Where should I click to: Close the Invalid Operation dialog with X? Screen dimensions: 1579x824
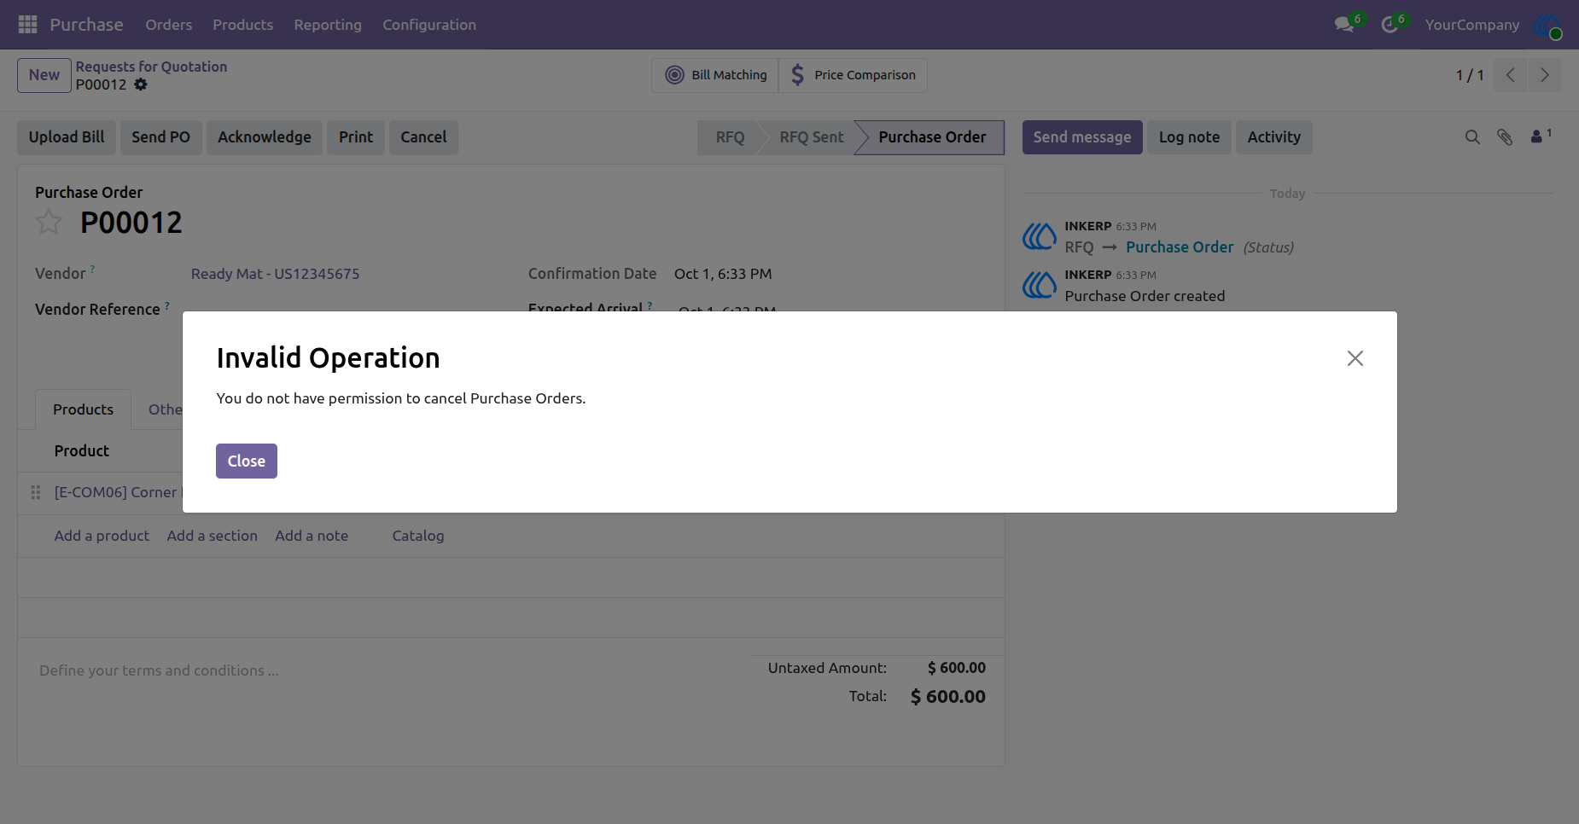pos(1355,358)
